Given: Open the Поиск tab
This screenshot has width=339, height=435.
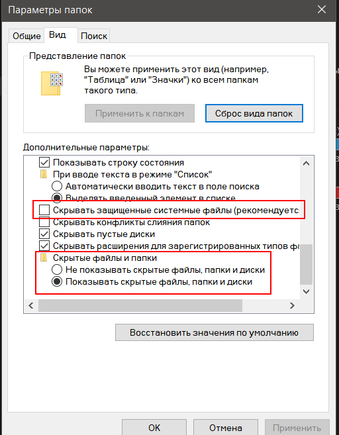Looking at the screenshot, I should (94, 36).
